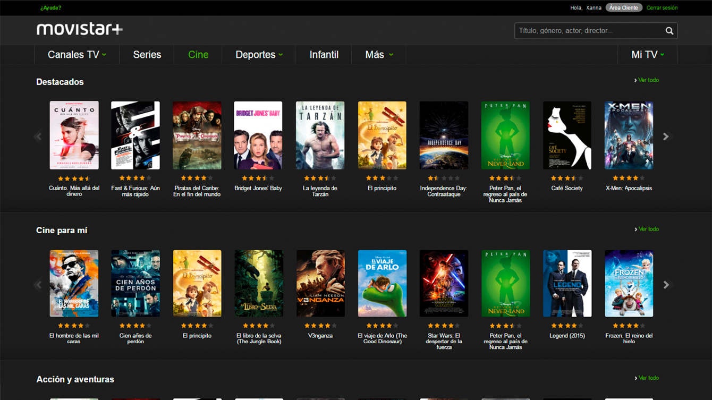Click the search magnifier icon
712x400 pixels.
[669, 31]
